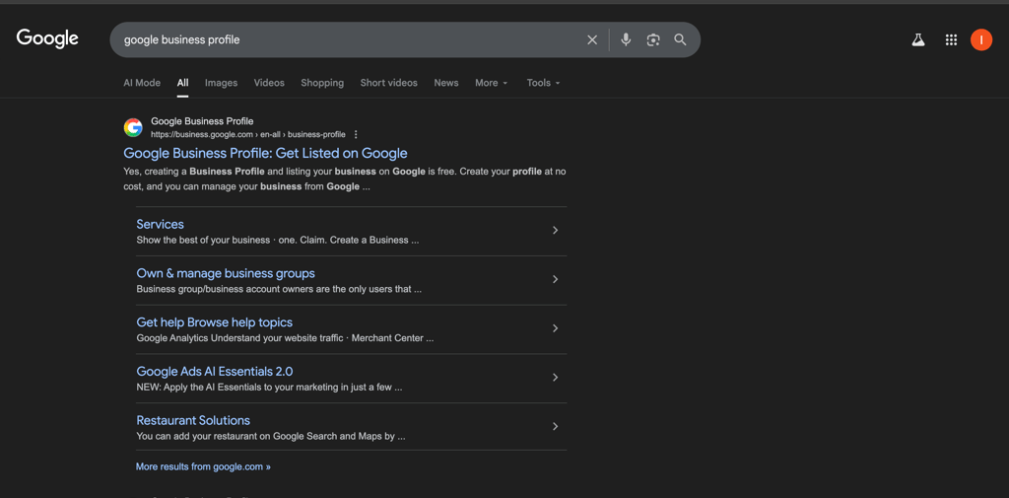Clear the search box with X icon

point(592,40)
